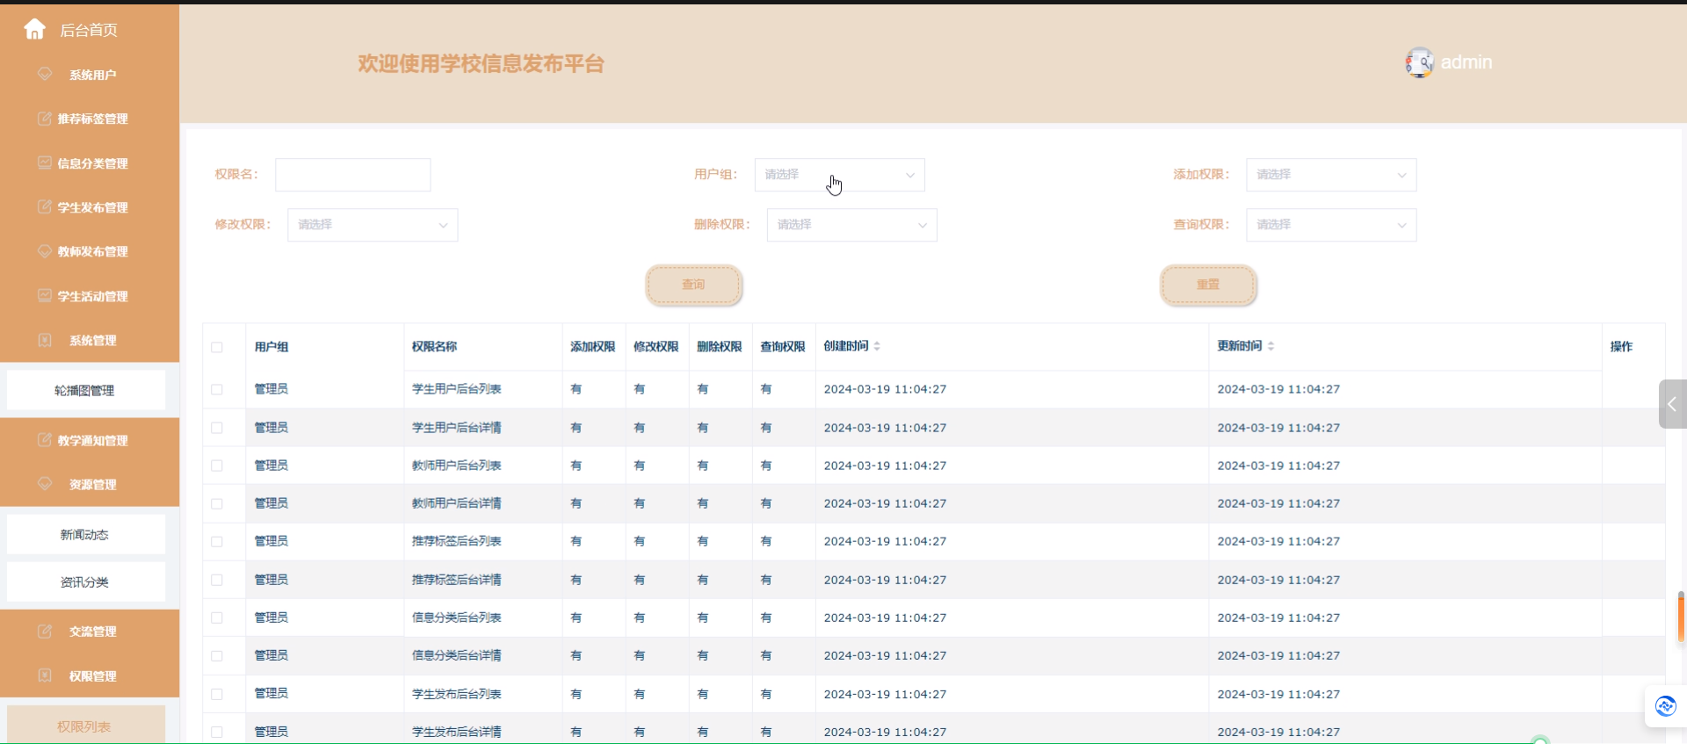Check the row for 教师用户后台列表
Viewport: 1687px width, 744px height.
pos(217,466)
